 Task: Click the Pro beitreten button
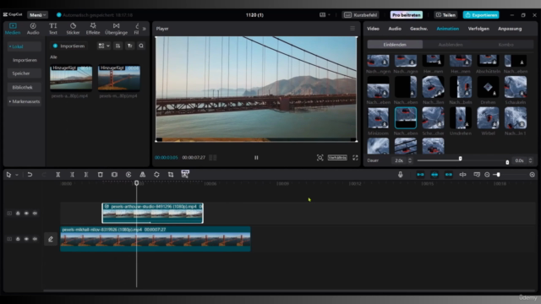pos(407,15)
